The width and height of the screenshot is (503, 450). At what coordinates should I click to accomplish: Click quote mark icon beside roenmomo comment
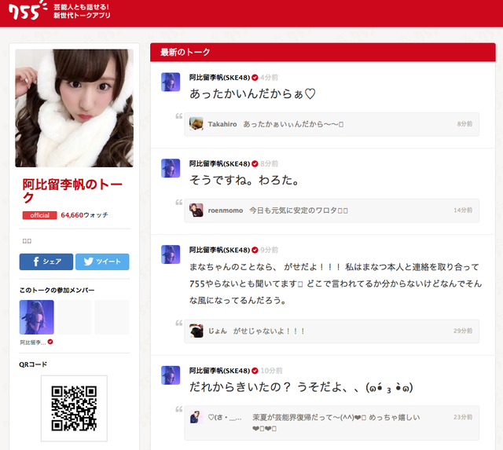point(178,203)
